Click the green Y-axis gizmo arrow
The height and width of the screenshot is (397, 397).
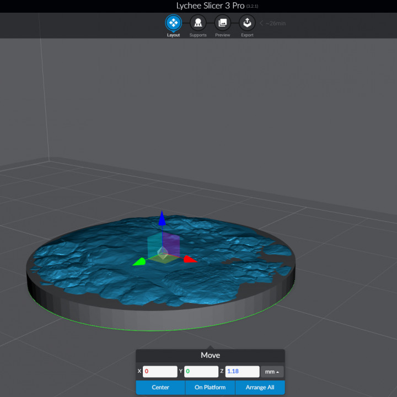click(139, 261)
